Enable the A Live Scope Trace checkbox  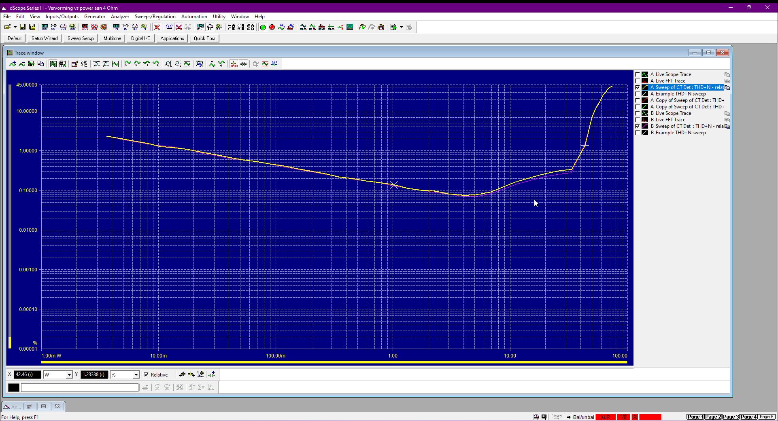(x=638, y=74)
